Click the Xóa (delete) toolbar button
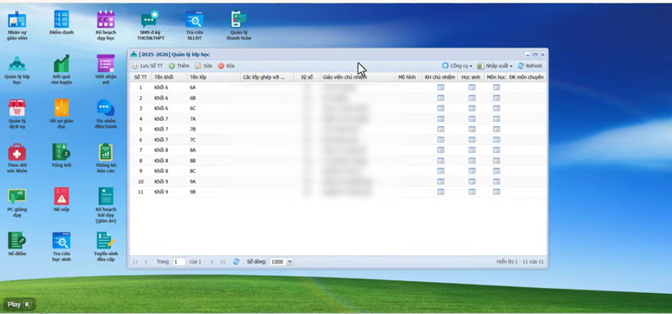The height and width of the screenshot is (314, 672). [226, 66]
